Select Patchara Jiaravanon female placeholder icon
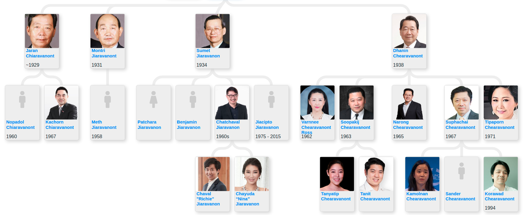 coord(153,100)
